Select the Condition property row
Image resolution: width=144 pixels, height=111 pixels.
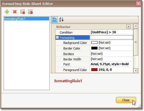(x=73, y=32)
